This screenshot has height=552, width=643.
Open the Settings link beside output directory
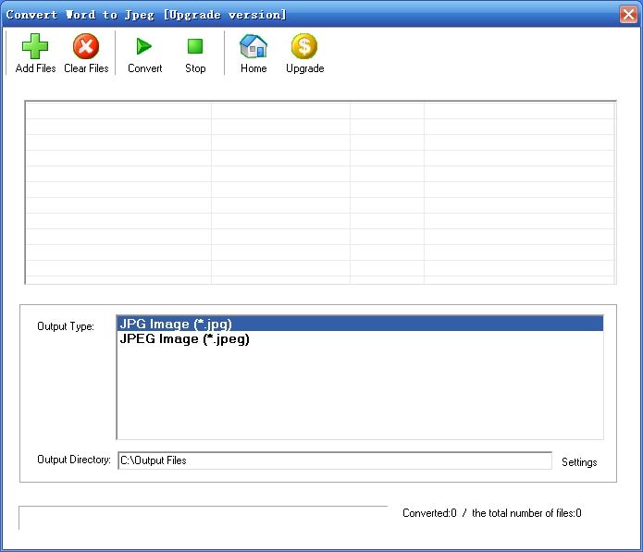pyautogui.click(x=579, y=461)
